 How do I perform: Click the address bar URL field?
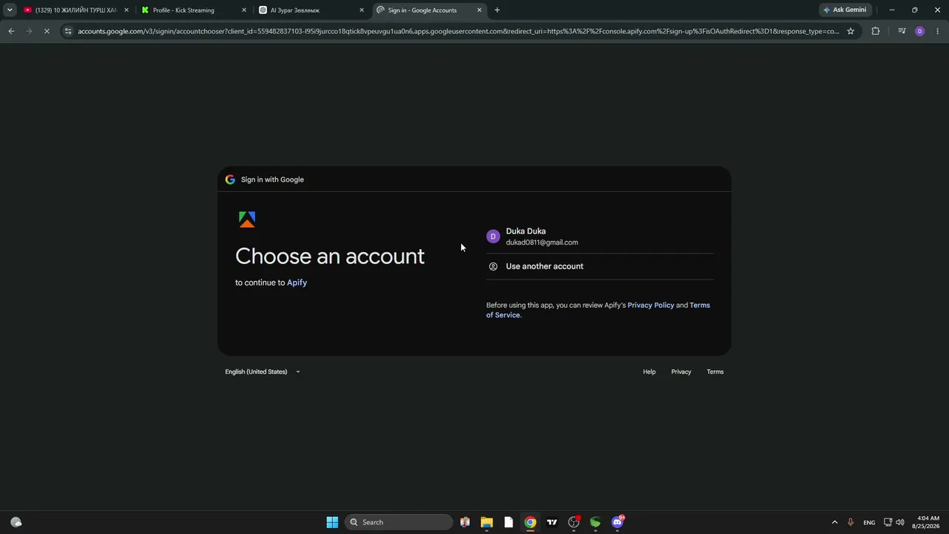point(458,31)
